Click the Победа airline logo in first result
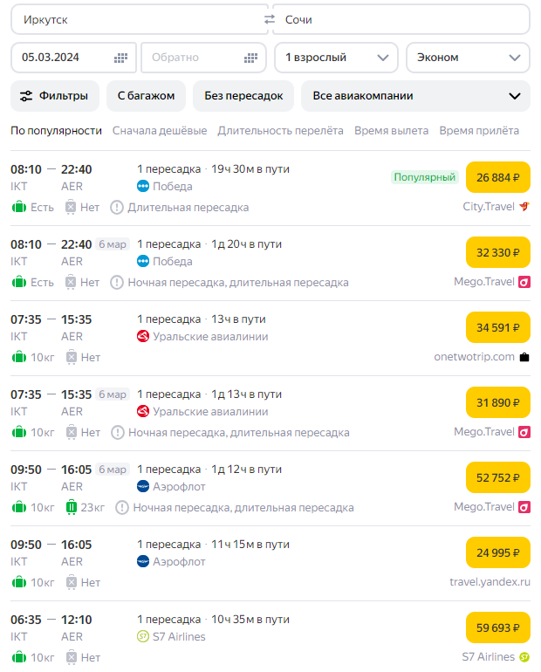The width and height of the screenshot is (541, 672). [x=143, y=186]
